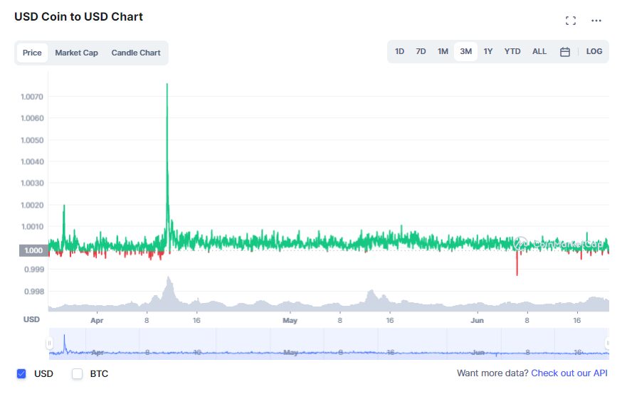Choose the 3M time range

pyautogui.click(x=465, y=52)
